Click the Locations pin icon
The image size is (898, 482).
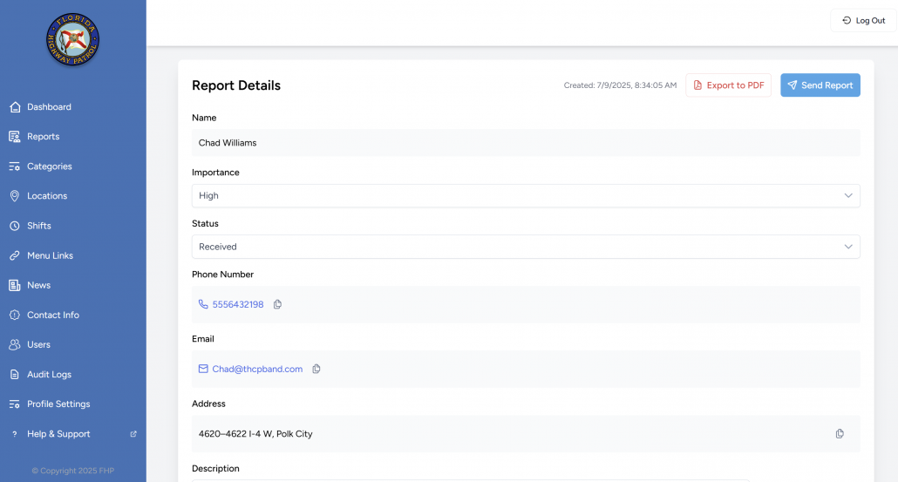tap(15, 196)
